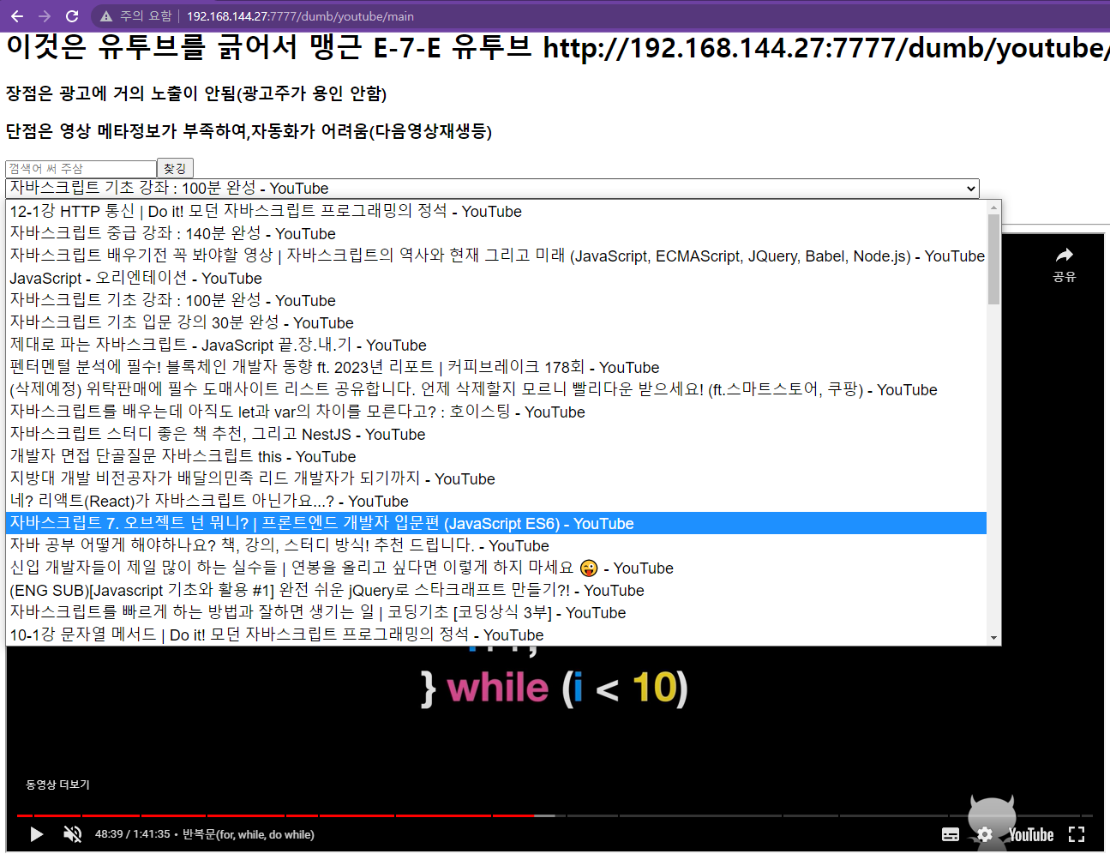The height and width of the screenshot is (860, 1110).
Task: Reload the page with refresh icon
Action: [72, 16]
